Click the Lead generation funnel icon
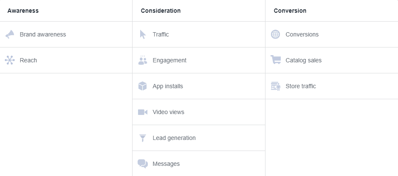 click(143, 138)
